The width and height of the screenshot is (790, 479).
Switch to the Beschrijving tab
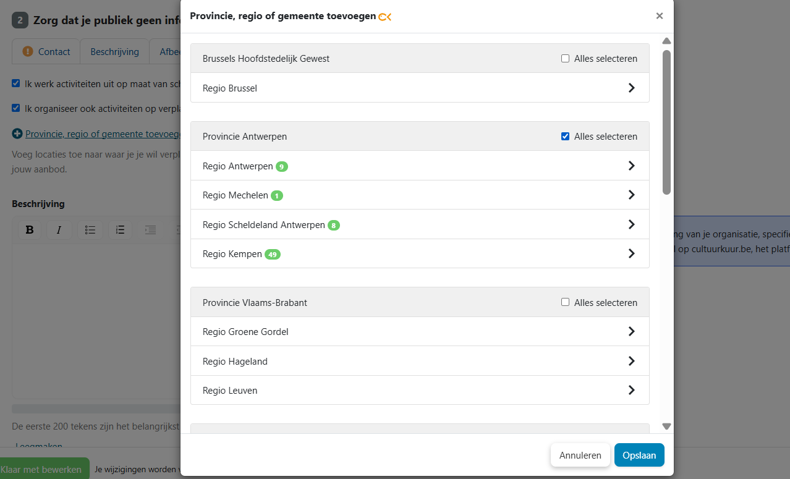[115, 52]
